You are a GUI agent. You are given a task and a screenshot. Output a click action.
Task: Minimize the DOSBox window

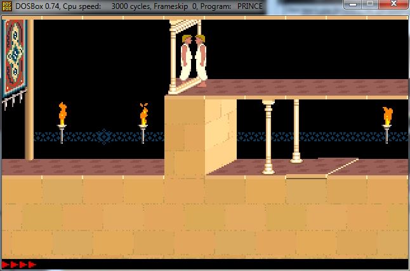[x=352, y=4]
